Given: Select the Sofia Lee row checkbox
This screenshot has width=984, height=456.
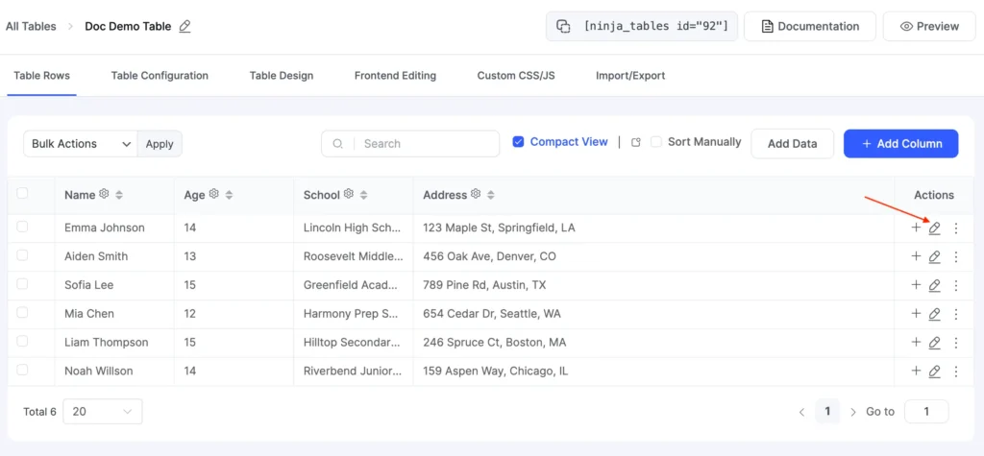Looking at the screenshot, I should click(22, 284).
